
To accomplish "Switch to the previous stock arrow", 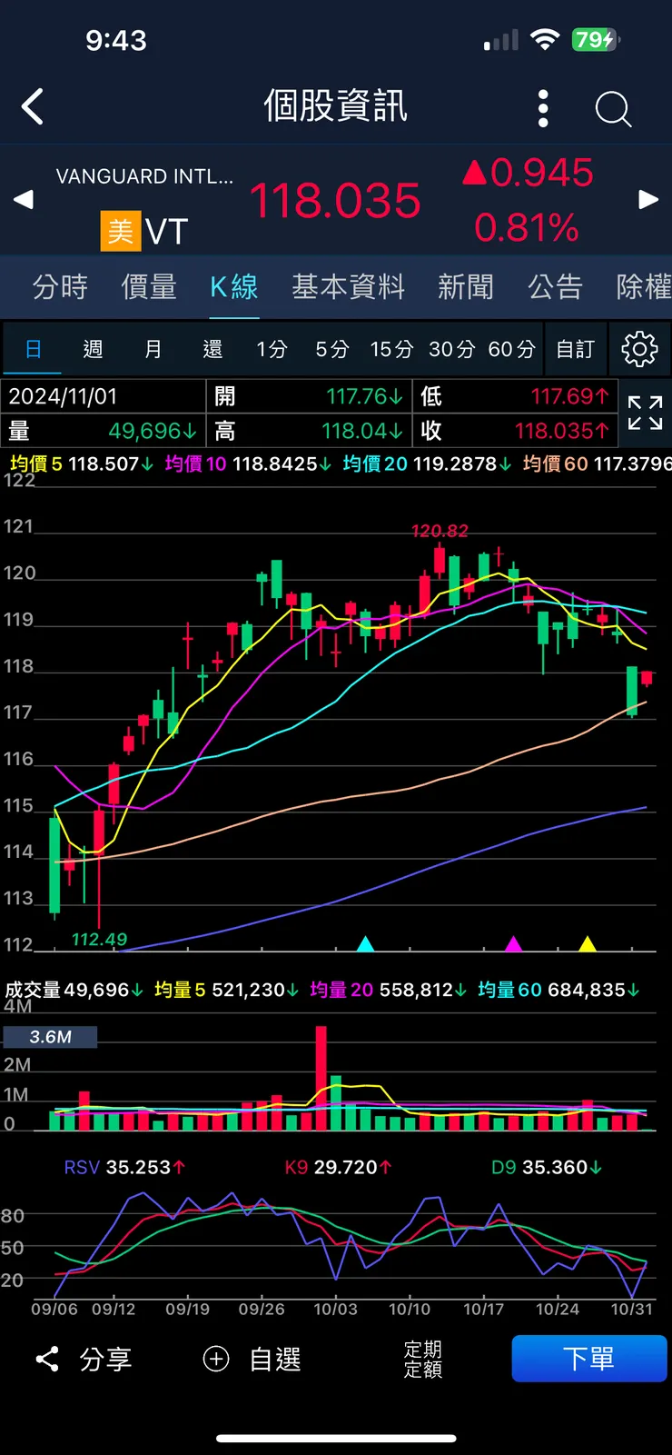I will click(24, 199).
